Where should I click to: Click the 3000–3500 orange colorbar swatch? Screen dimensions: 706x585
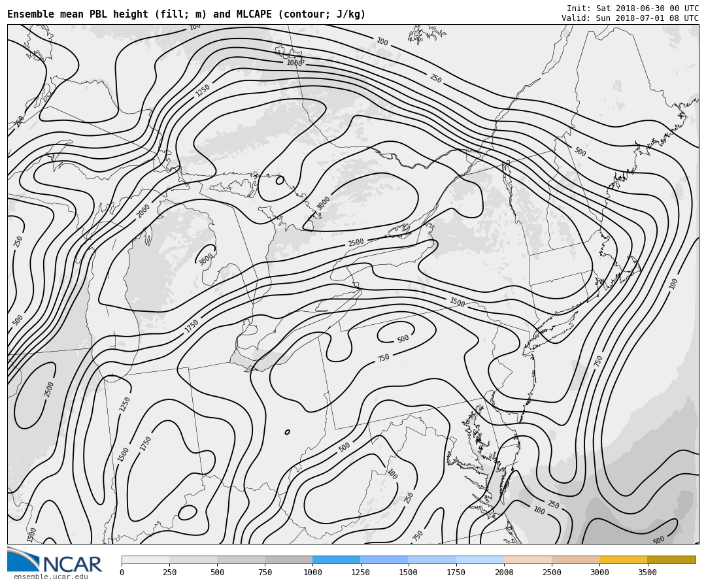623,560
